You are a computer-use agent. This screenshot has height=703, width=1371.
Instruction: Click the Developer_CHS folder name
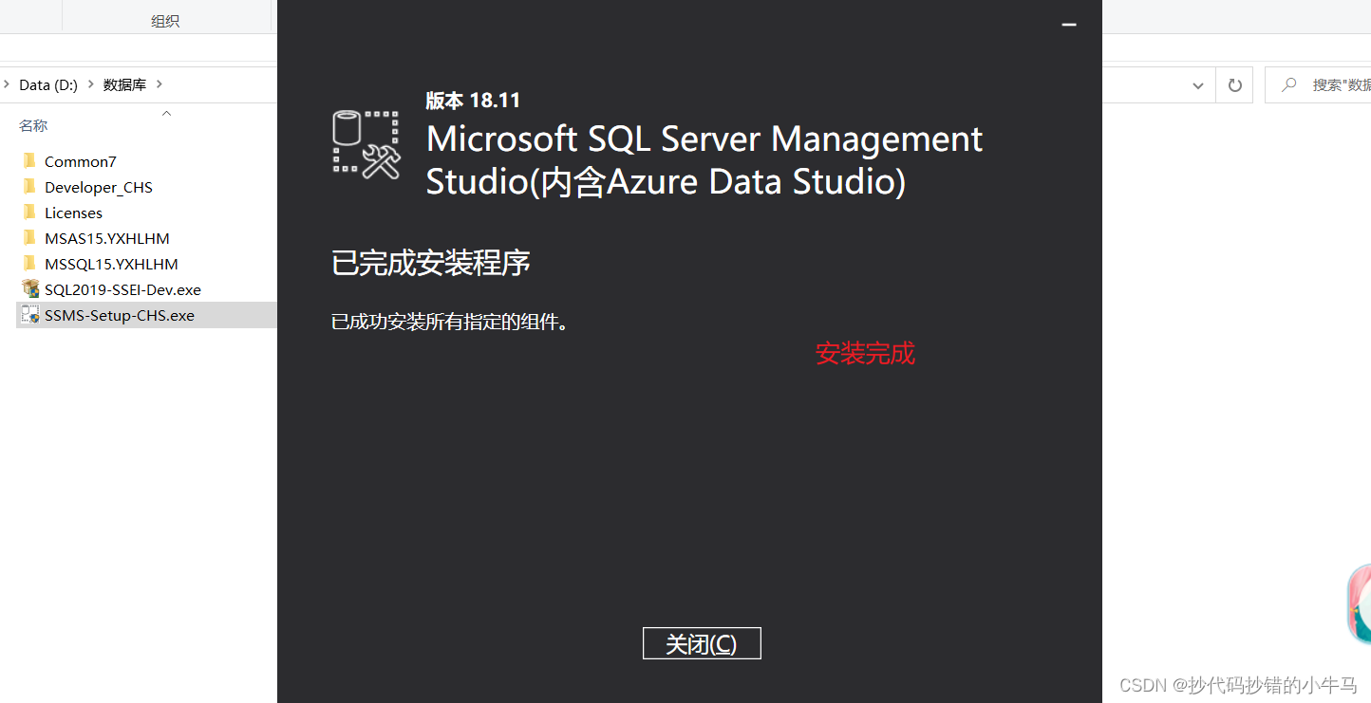tap(99, 188)
